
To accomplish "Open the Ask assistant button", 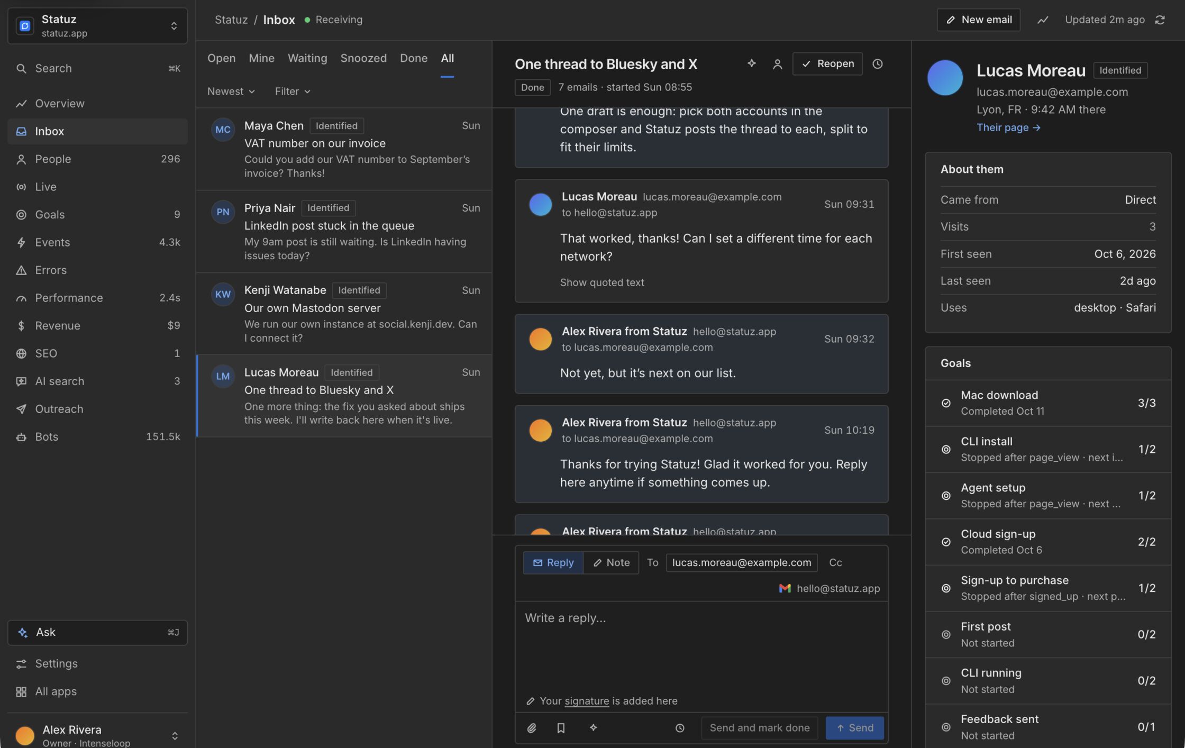I will click(x=98, y=633).
